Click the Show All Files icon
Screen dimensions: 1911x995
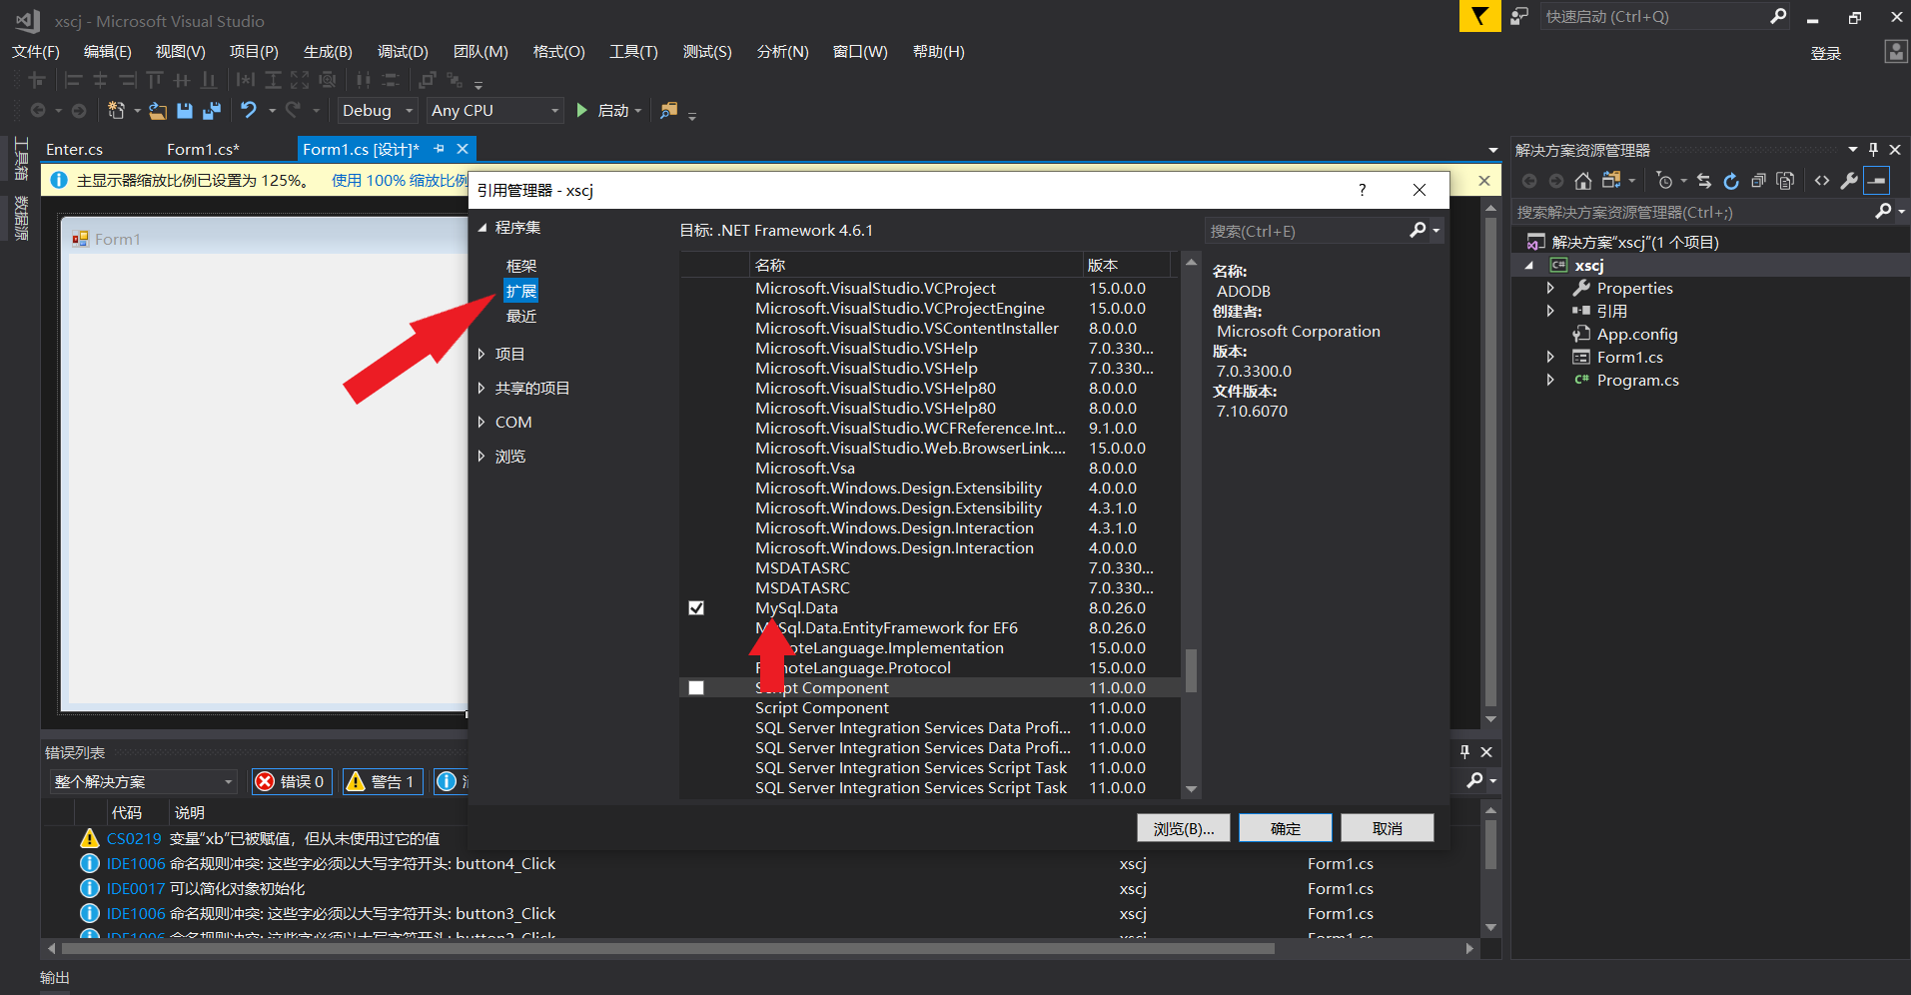tap(1785, 181)
